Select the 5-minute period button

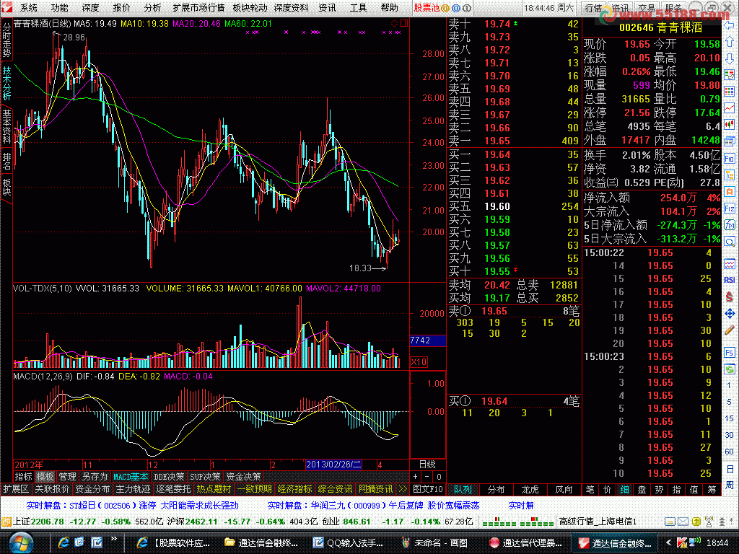pyautogui.click(x=730, y=402)
